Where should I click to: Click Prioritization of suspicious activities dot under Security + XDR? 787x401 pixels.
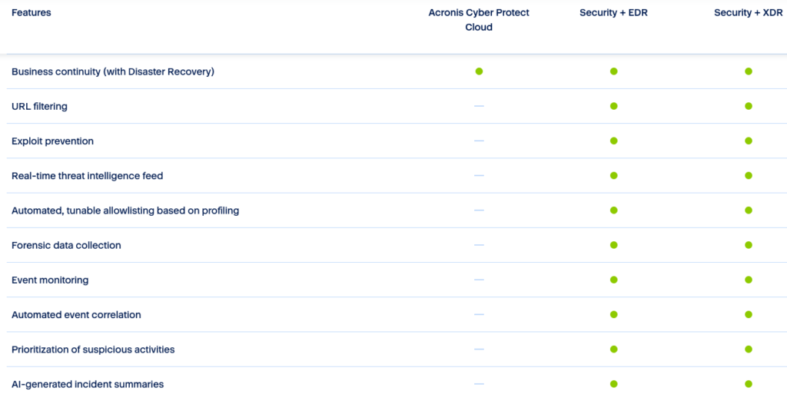[748, 350]
